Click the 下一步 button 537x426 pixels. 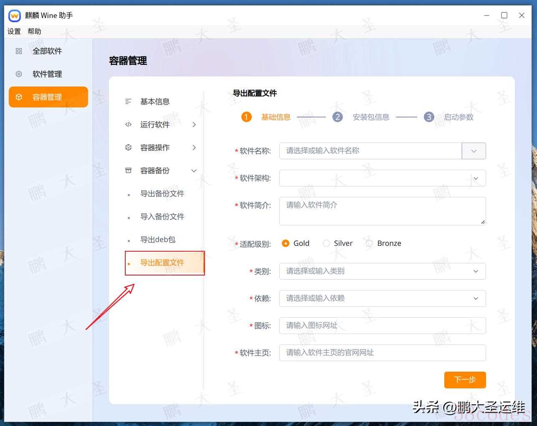point(465,380)
